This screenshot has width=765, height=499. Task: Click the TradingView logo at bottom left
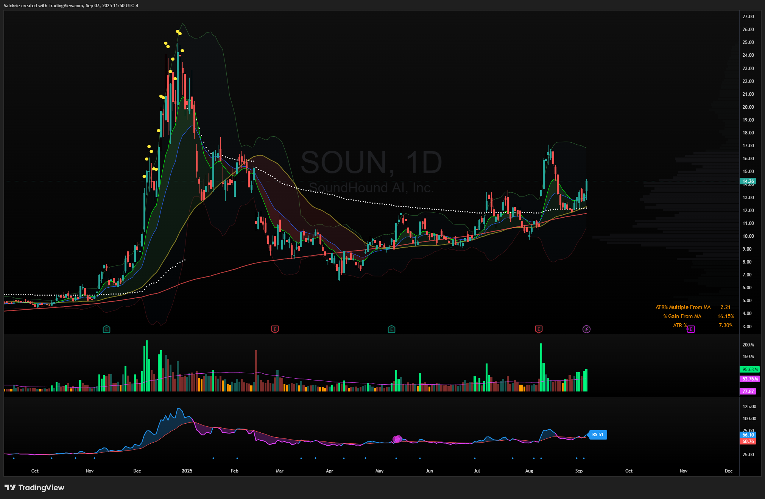click(34, 488)
